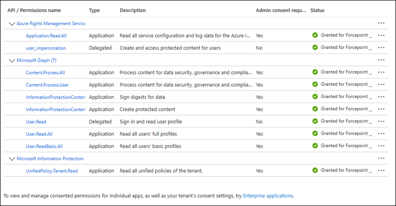Open ellipsis menu for Microsoft Graph group

(x=381, y=60)
